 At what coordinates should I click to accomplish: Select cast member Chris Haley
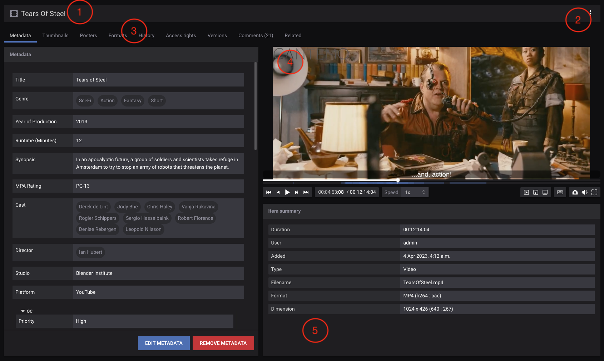160,207
